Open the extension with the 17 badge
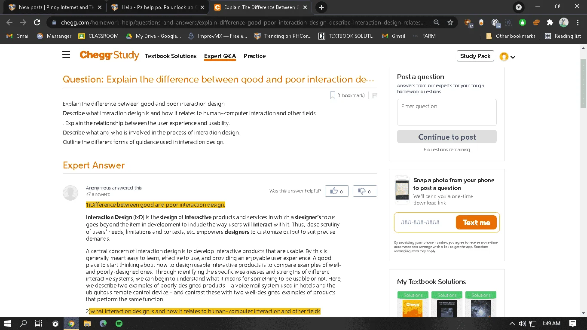 [x=468, y=23]
